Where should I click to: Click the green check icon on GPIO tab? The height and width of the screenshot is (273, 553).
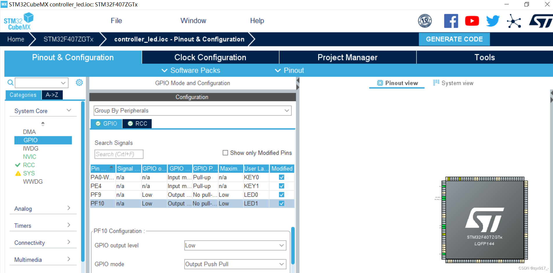coord(98,124)
